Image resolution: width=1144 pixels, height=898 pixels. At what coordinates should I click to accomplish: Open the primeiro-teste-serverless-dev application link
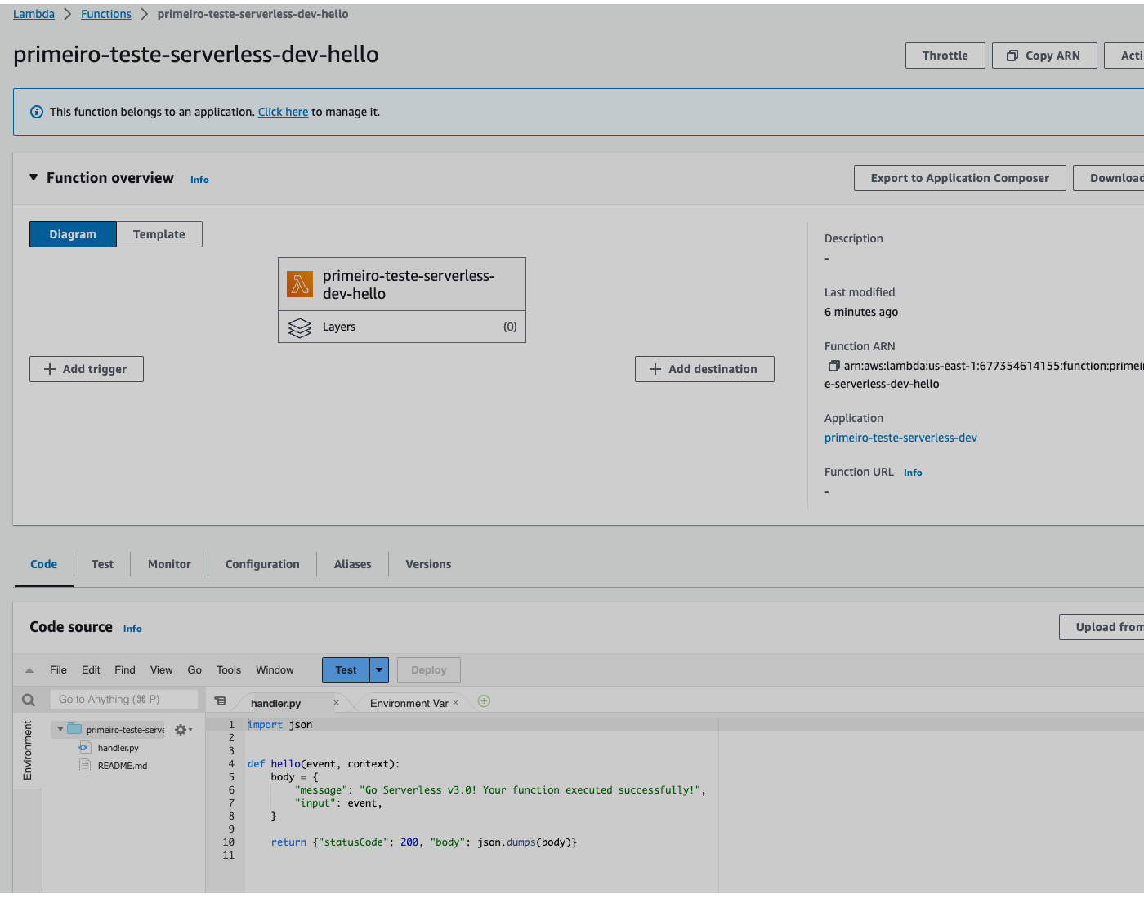coord(900,438)
